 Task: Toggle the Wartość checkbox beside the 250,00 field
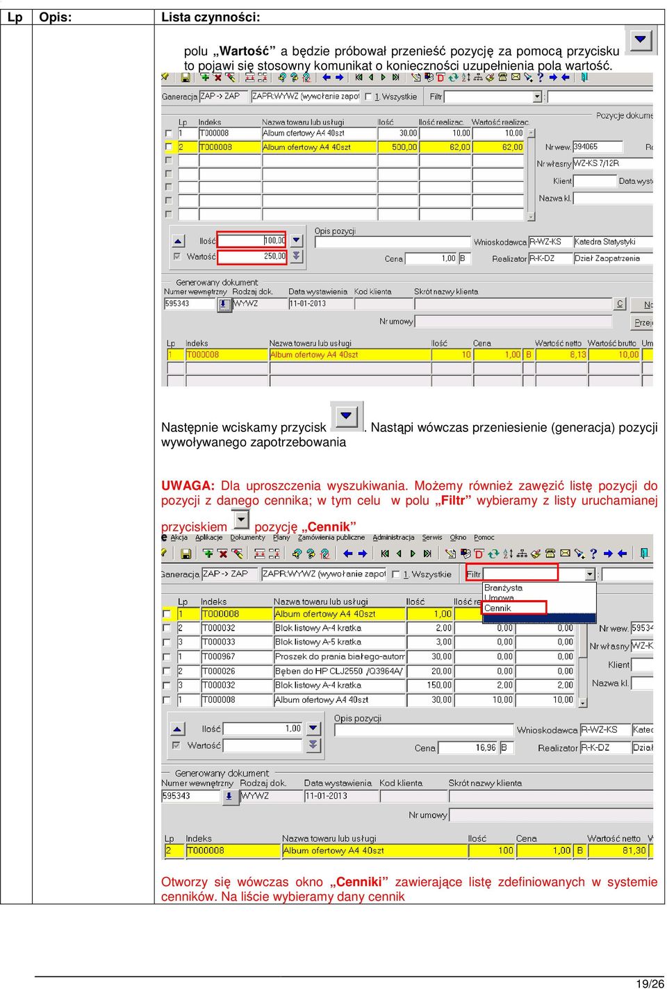point(177,256)
